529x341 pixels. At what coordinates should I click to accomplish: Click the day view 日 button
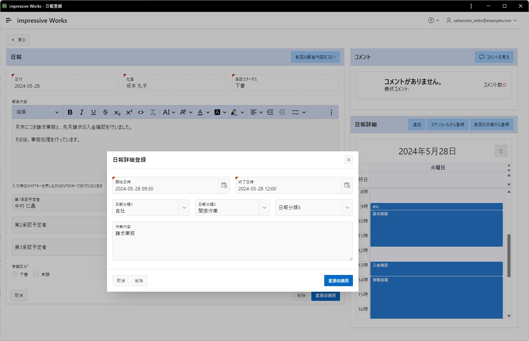501,151
